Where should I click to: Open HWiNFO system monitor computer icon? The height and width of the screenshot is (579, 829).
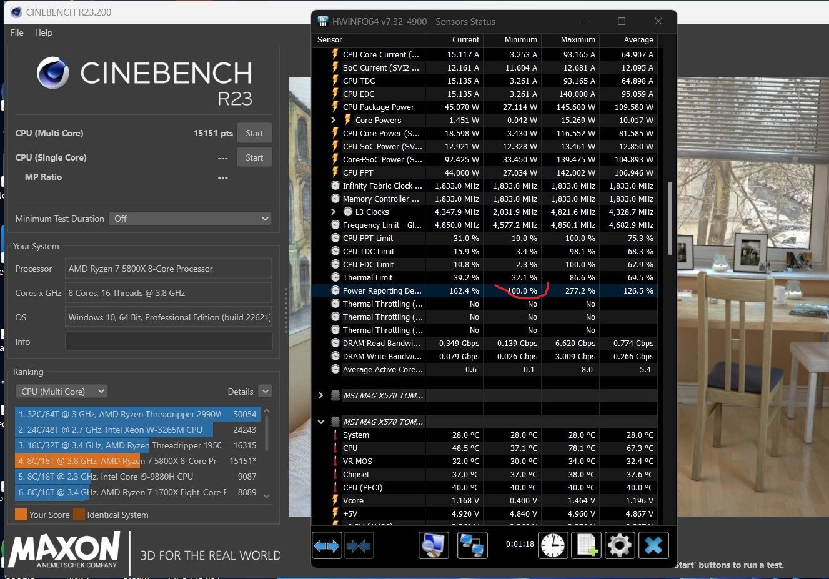(x=434, y=545)
